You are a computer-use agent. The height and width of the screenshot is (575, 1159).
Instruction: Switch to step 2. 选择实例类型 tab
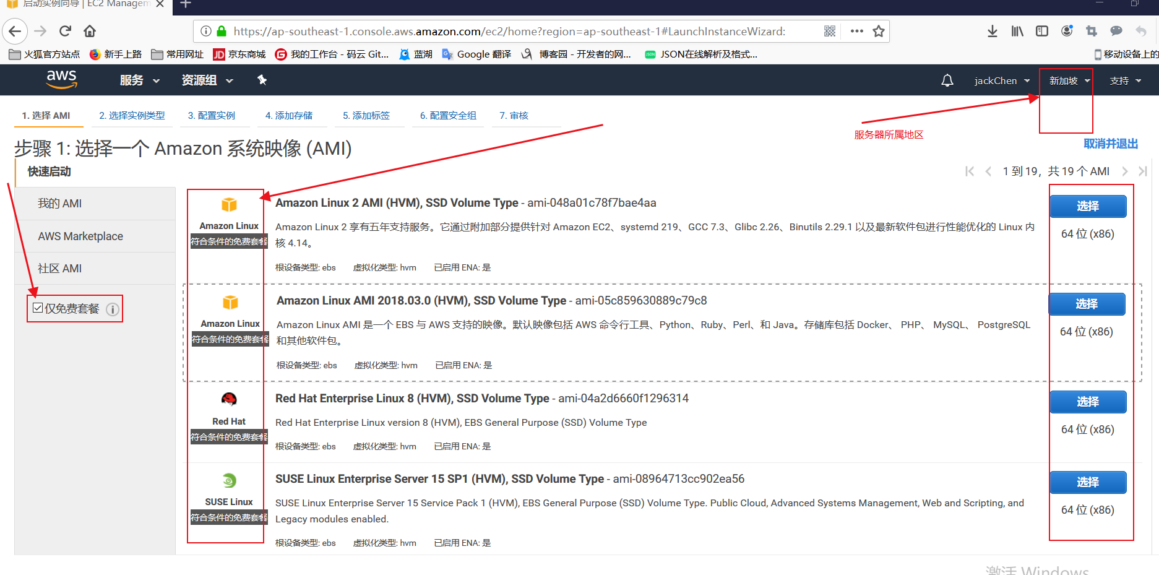click(x=132, y=116)
